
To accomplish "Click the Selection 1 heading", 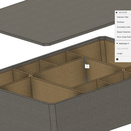I will coord(124,44).
